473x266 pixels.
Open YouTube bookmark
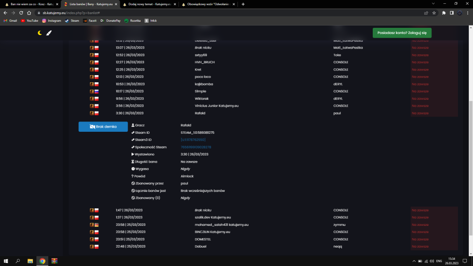pos(29,21)
